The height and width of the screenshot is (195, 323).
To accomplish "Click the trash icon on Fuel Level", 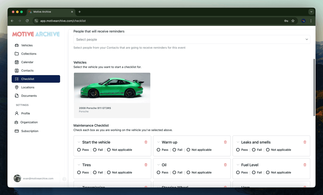I will point(305,165).
